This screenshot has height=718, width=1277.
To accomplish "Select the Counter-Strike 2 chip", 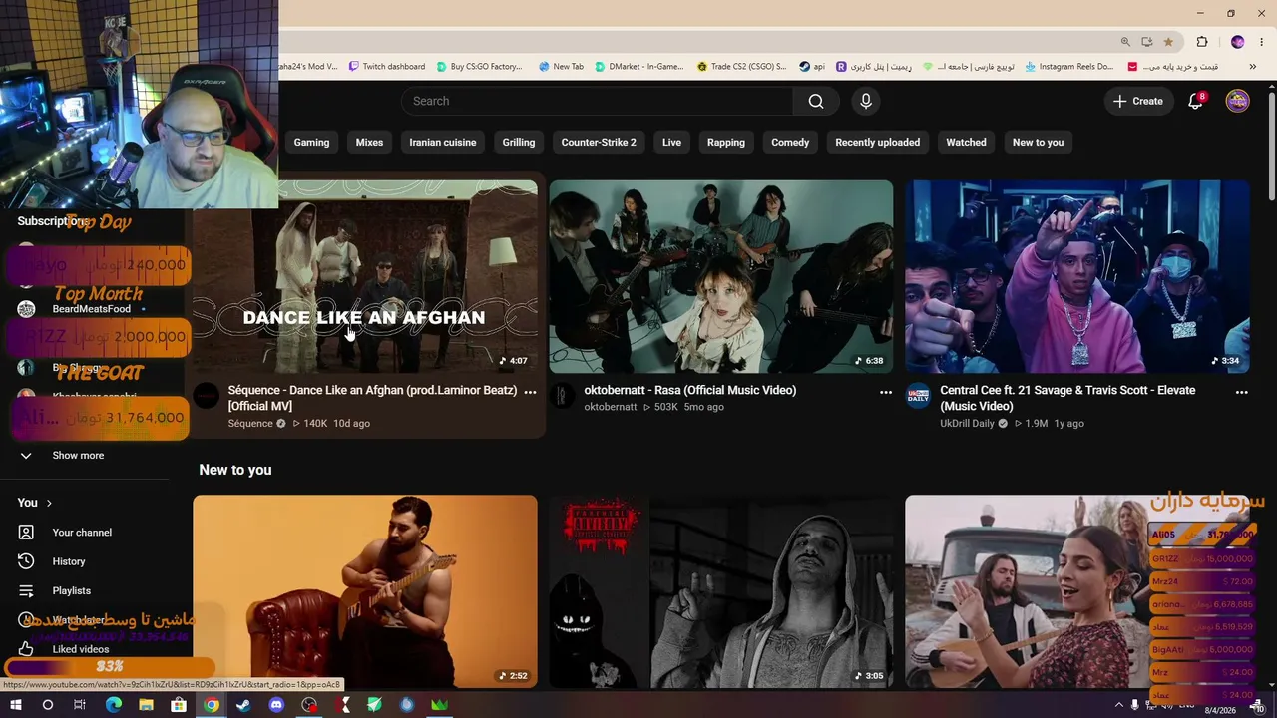I will [599, 142].
